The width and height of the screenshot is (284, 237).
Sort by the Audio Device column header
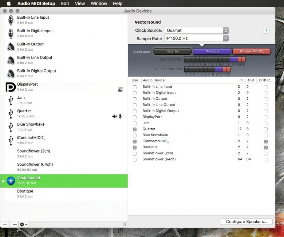point(189,80)
